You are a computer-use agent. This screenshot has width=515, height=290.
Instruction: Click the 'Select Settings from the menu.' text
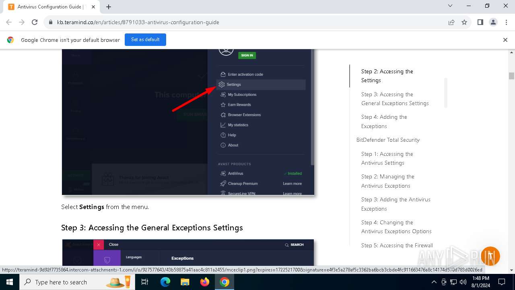[x=105, y=207]
